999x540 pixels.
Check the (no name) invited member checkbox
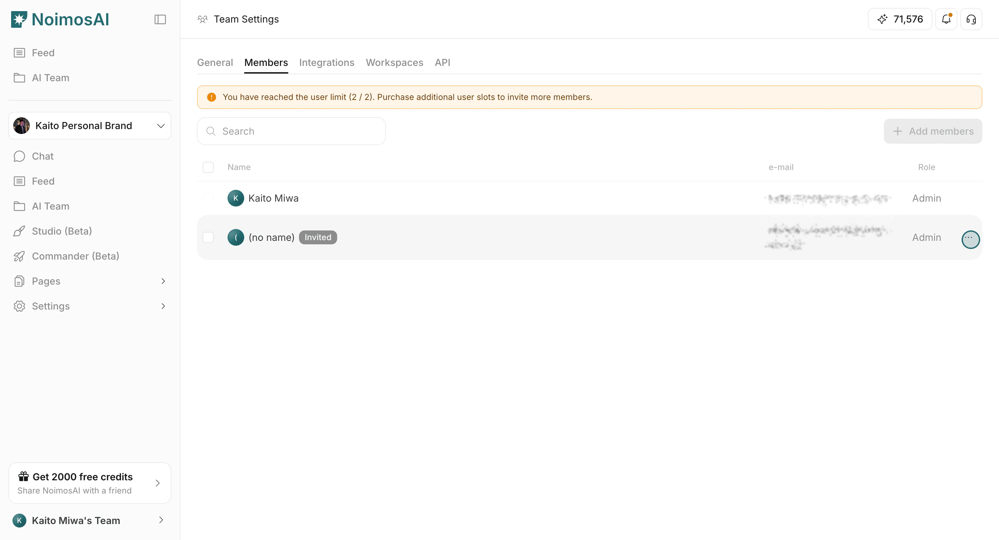(x=208, y=237)
